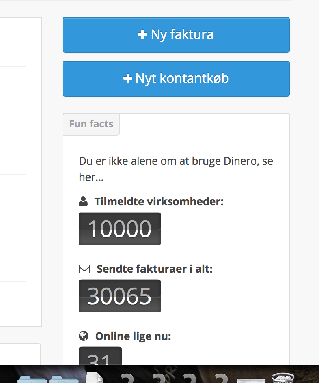Click the leftmost question-mark icon in the Dock
Screen dimensions: 319x383
pos(127,378)
